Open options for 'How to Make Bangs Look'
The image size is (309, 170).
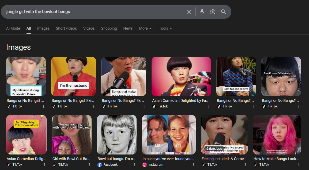(x=299, y=164)
